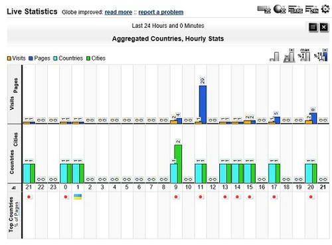
Task: Click the tall blue Pages bar at hour 11
Action: coord(203,104)
